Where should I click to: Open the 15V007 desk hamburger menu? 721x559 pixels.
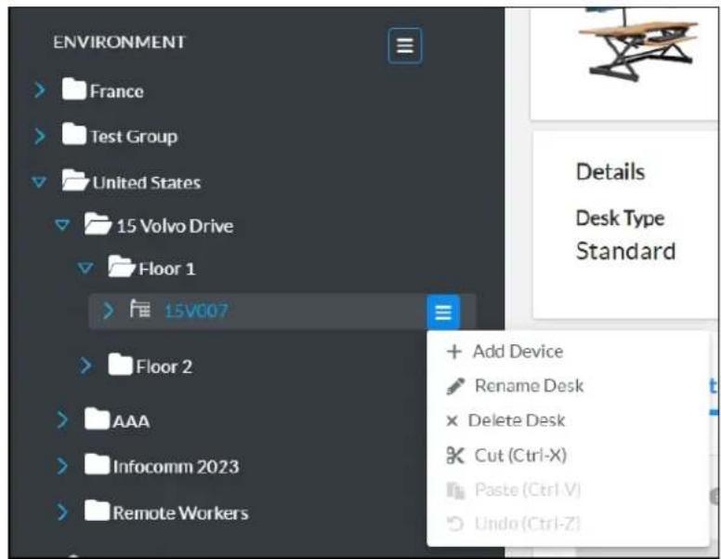(443, 312)
